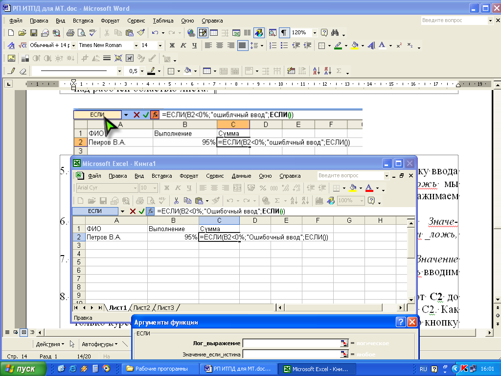Viewport: 501px width, 376px height.
Task: Open Print Preview in Word toolbar
Action: coord(82,33)
